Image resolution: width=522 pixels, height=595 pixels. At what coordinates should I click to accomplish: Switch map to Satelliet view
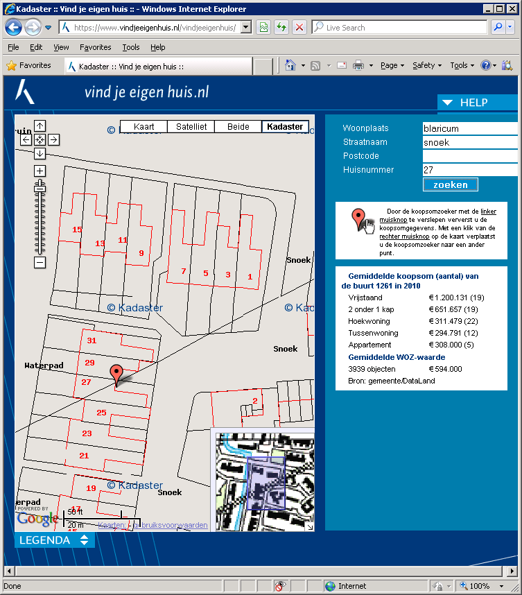click(191, 127)
